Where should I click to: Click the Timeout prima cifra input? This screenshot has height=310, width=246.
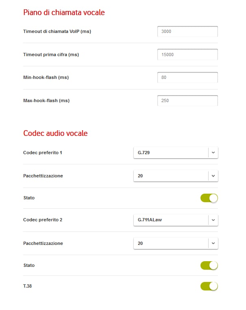point(187,55)
